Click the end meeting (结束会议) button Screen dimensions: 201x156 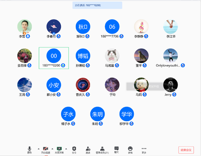click(x=187, y=150)
